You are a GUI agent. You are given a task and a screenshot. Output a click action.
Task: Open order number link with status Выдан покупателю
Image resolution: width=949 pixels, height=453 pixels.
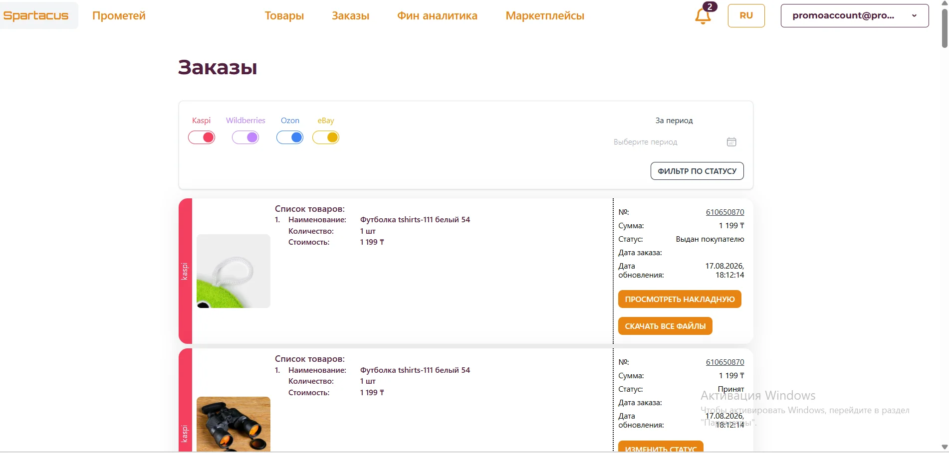[725, 212]
